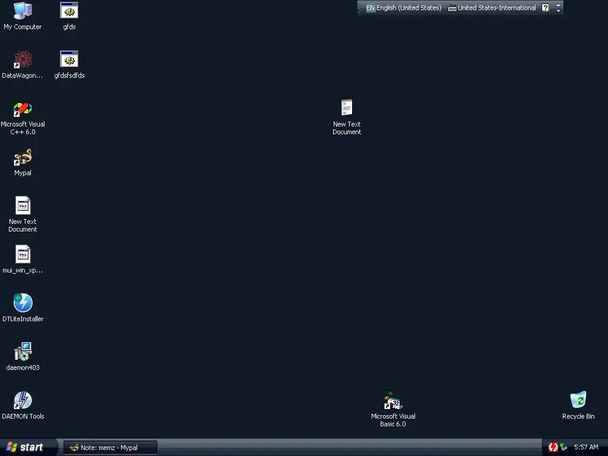Open EN English (United States) language selector
Screen dimensions: 608x456
(x=404, y=8)
